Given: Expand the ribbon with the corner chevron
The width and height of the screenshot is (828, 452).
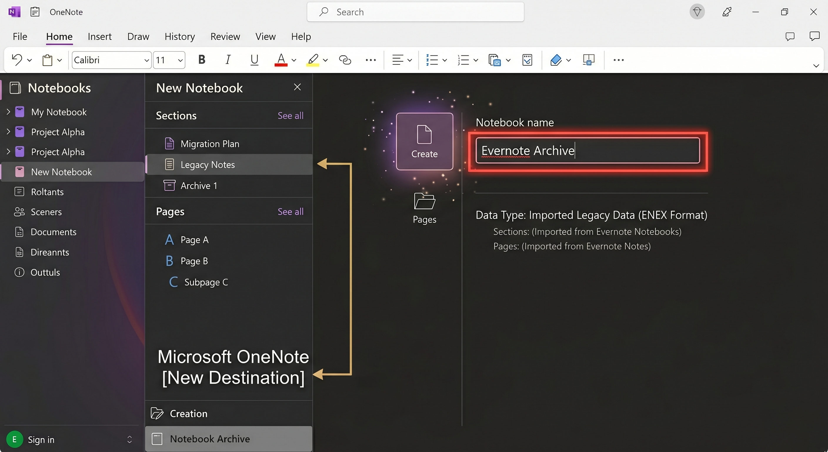Looking at the screenshot, I should tap(816, 66).
